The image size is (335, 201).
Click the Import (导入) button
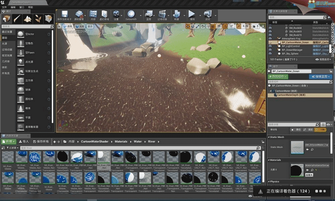24,142
